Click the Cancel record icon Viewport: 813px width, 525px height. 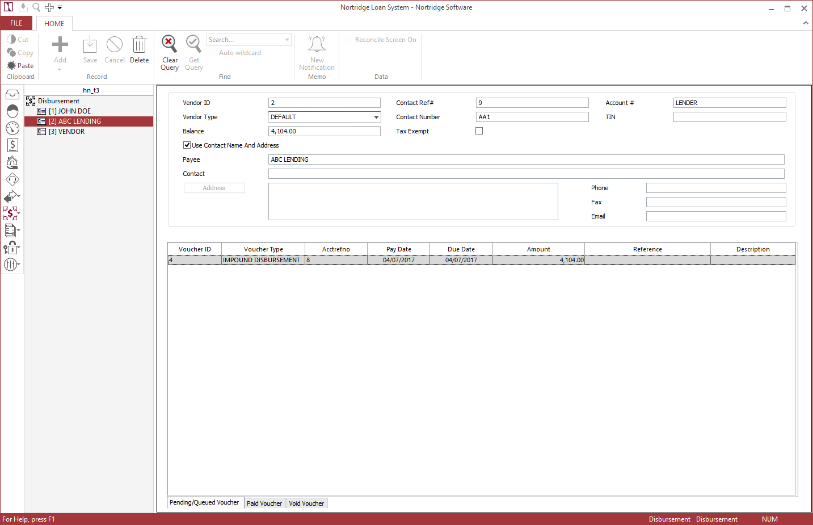point(115,44)
